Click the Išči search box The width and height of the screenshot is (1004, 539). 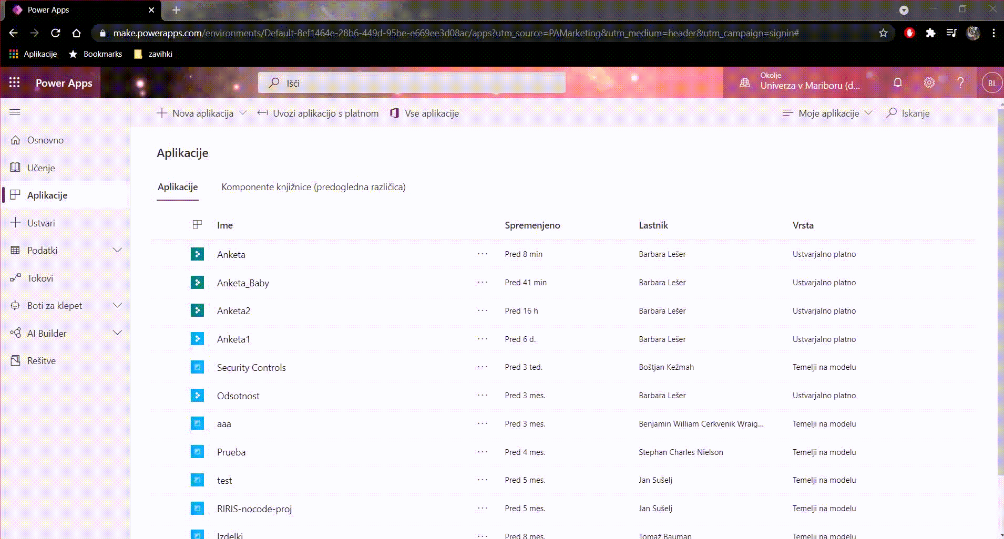coord(412,83)
